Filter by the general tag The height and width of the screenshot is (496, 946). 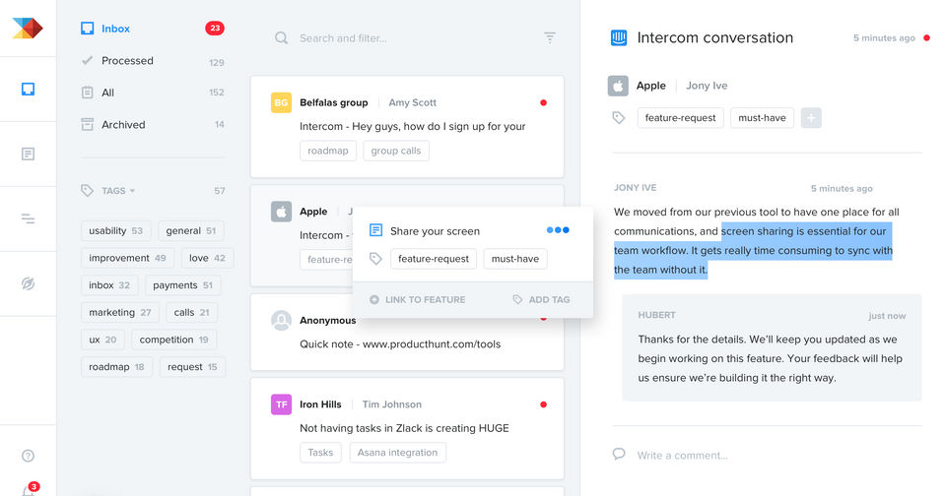point(190,231)
